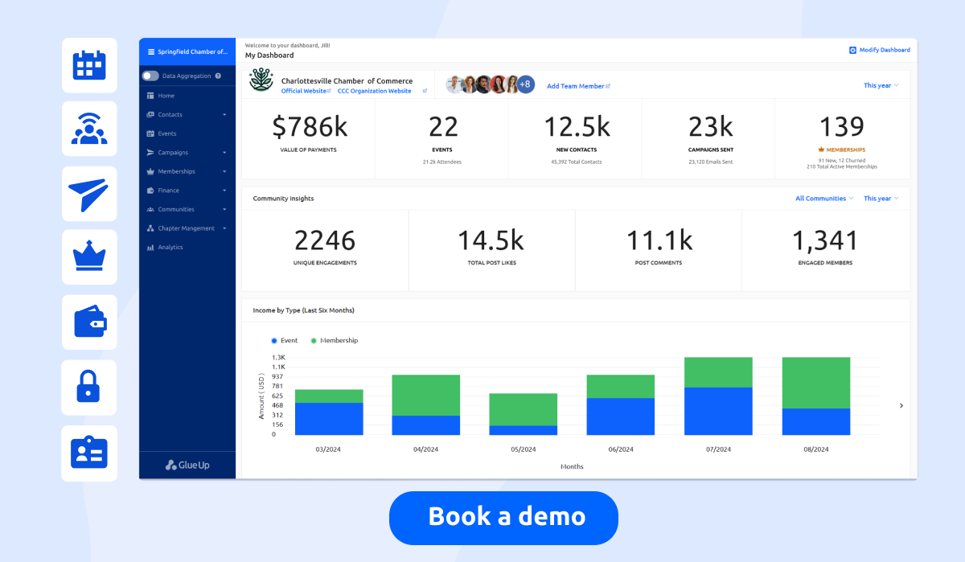The image size is (965, 562).
Task: Toggle the Data Aggregation switch
Action: 150,76
